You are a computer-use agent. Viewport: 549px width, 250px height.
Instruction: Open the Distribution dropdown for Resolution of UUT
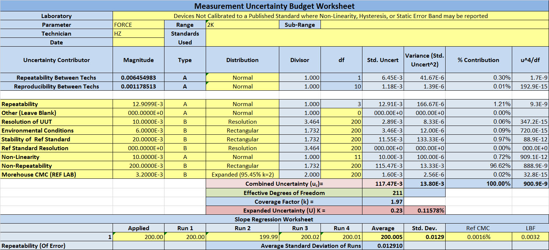(x=242, y=122)
